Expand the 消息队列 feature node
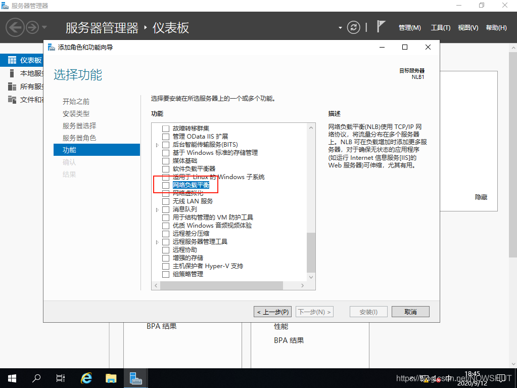Image resolution: width=517 pixels, height=388 pixels. (157, 209)
